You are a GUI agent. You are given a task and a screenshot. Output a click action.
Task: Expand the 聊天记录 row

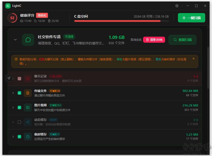pos(13,79)
